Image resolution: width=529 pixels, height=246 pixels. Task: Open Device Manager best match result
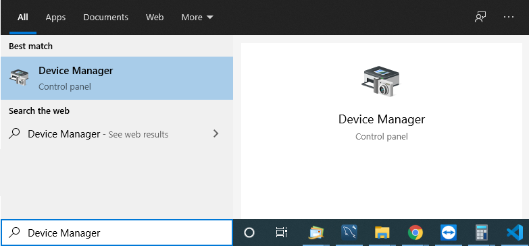(x=117, y=78)
